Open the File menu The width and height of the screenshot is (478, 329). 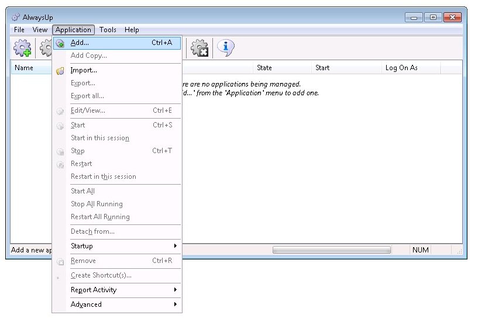[x=19, y=30]
